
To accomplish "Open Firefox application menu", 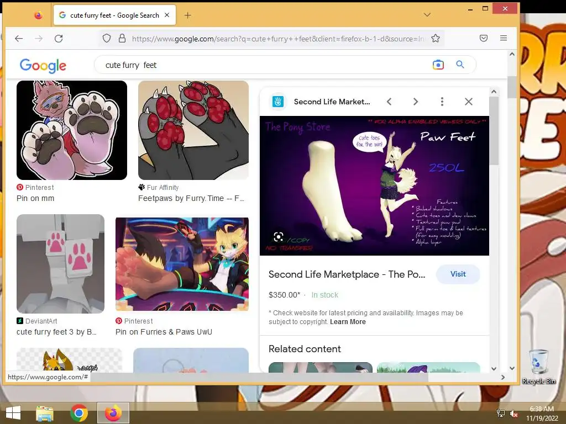I will [504, 38].
